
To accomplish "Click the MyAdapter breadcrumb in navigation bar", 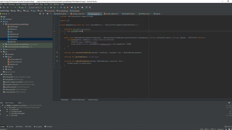I will (x=75, y=11).
